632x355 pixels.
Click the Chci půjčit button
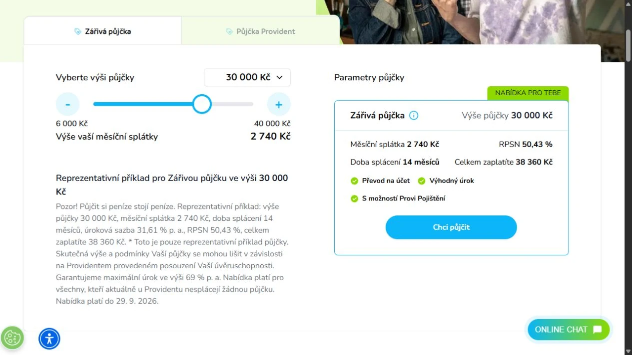pyautogui.click(x=451, y=227)
